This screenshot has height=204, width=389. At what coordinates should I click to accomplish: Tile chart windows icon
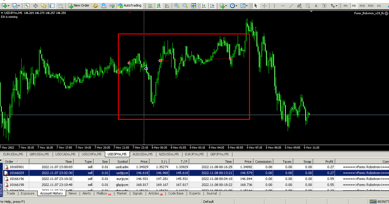[x=193, y=6]
